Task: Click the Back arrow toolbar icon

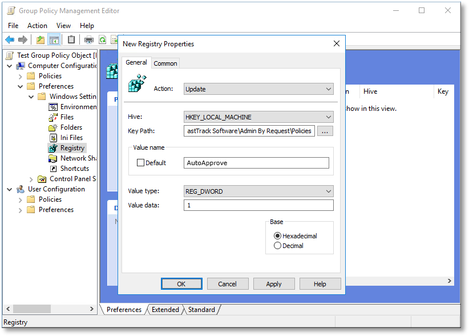Action: click(10, 39)
